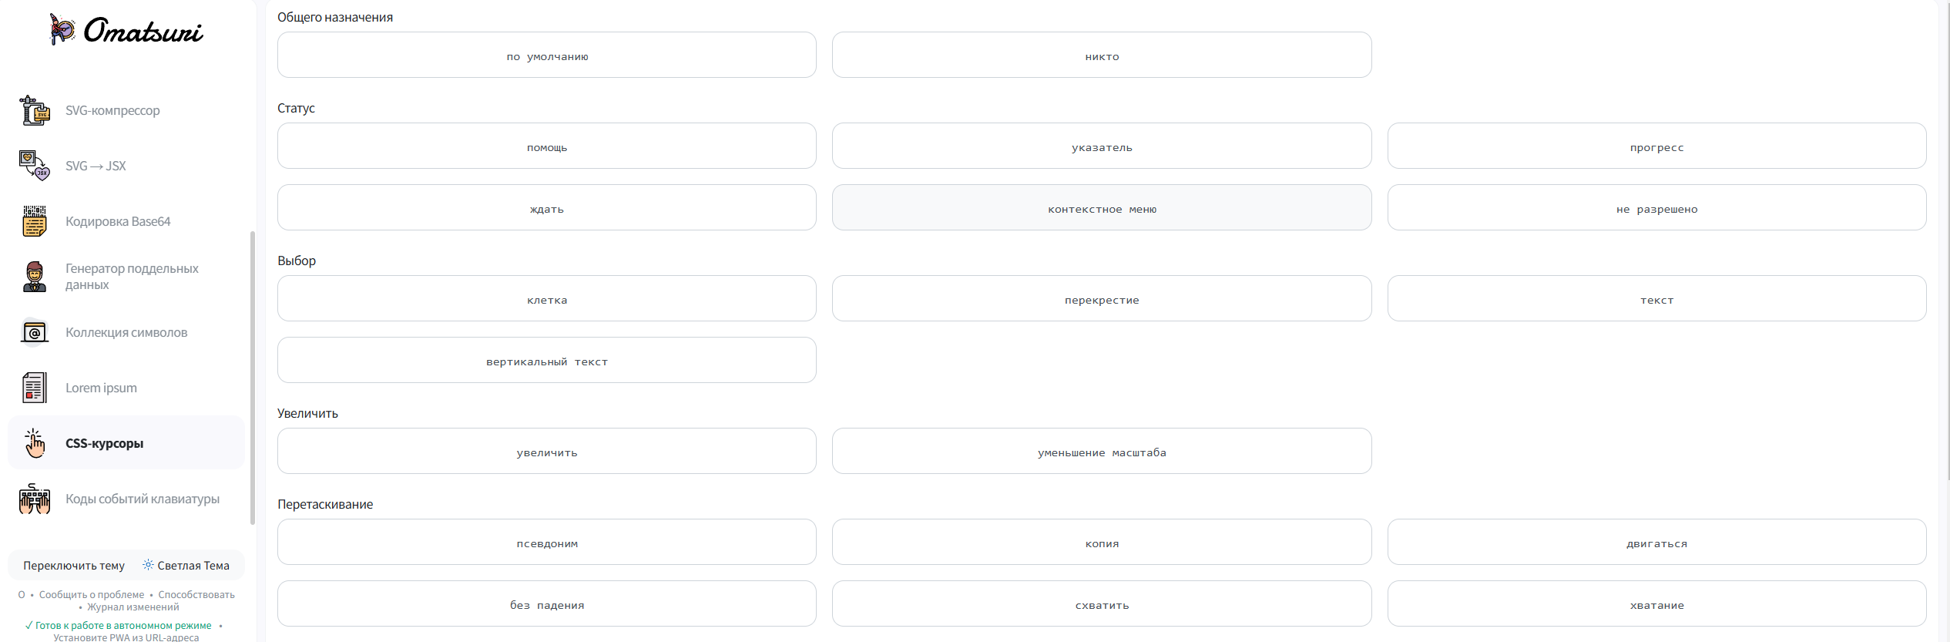This screenshot has width=1950, height=642.
Task: Click Готов к работе в автономном режиме
Action: 118,626
